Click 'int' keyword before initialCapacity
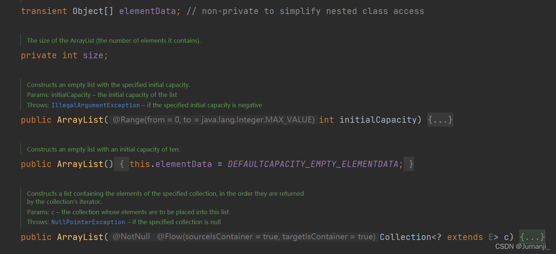Image resolution: width=556 pixels, height=254 pixels. pyautogui.click(x=326, y=120)
